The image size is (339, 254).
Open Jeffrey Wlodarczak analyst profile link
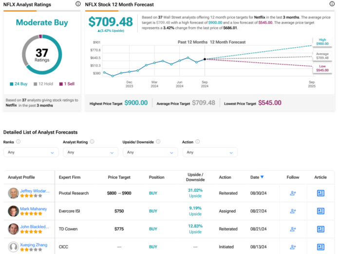click(35, 191)
